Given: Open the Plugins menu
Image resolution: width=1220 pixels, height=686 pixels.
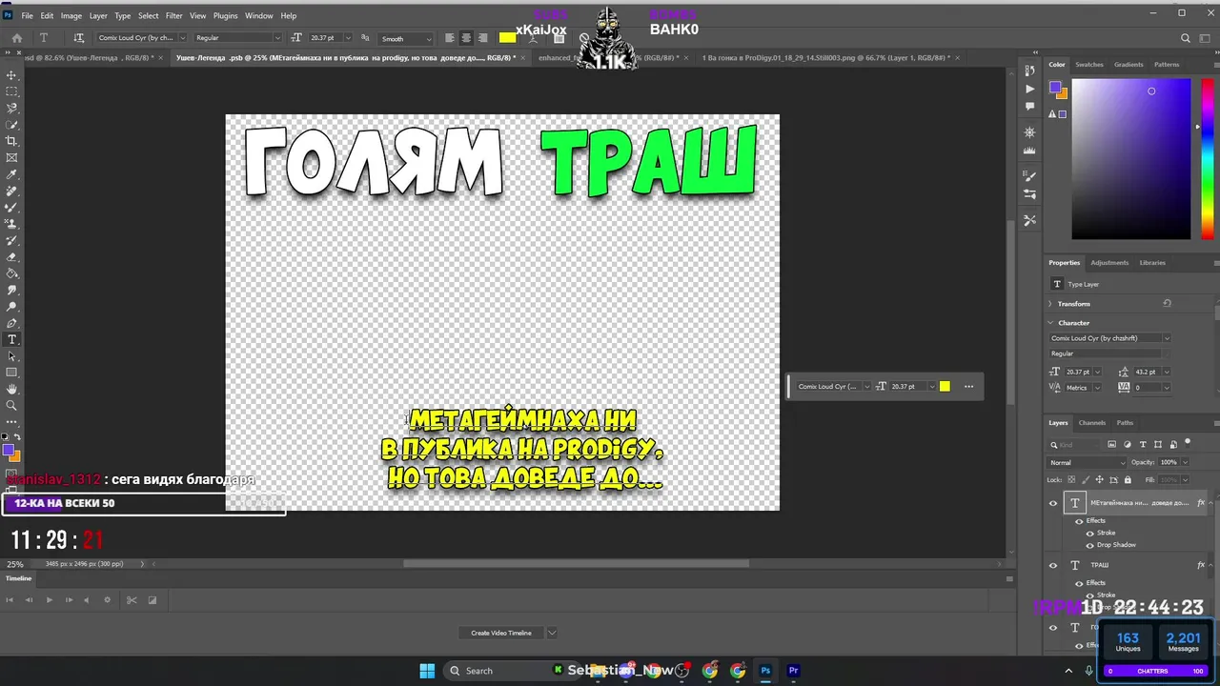Looking at the screenshot, I should (x=226, y=15).
